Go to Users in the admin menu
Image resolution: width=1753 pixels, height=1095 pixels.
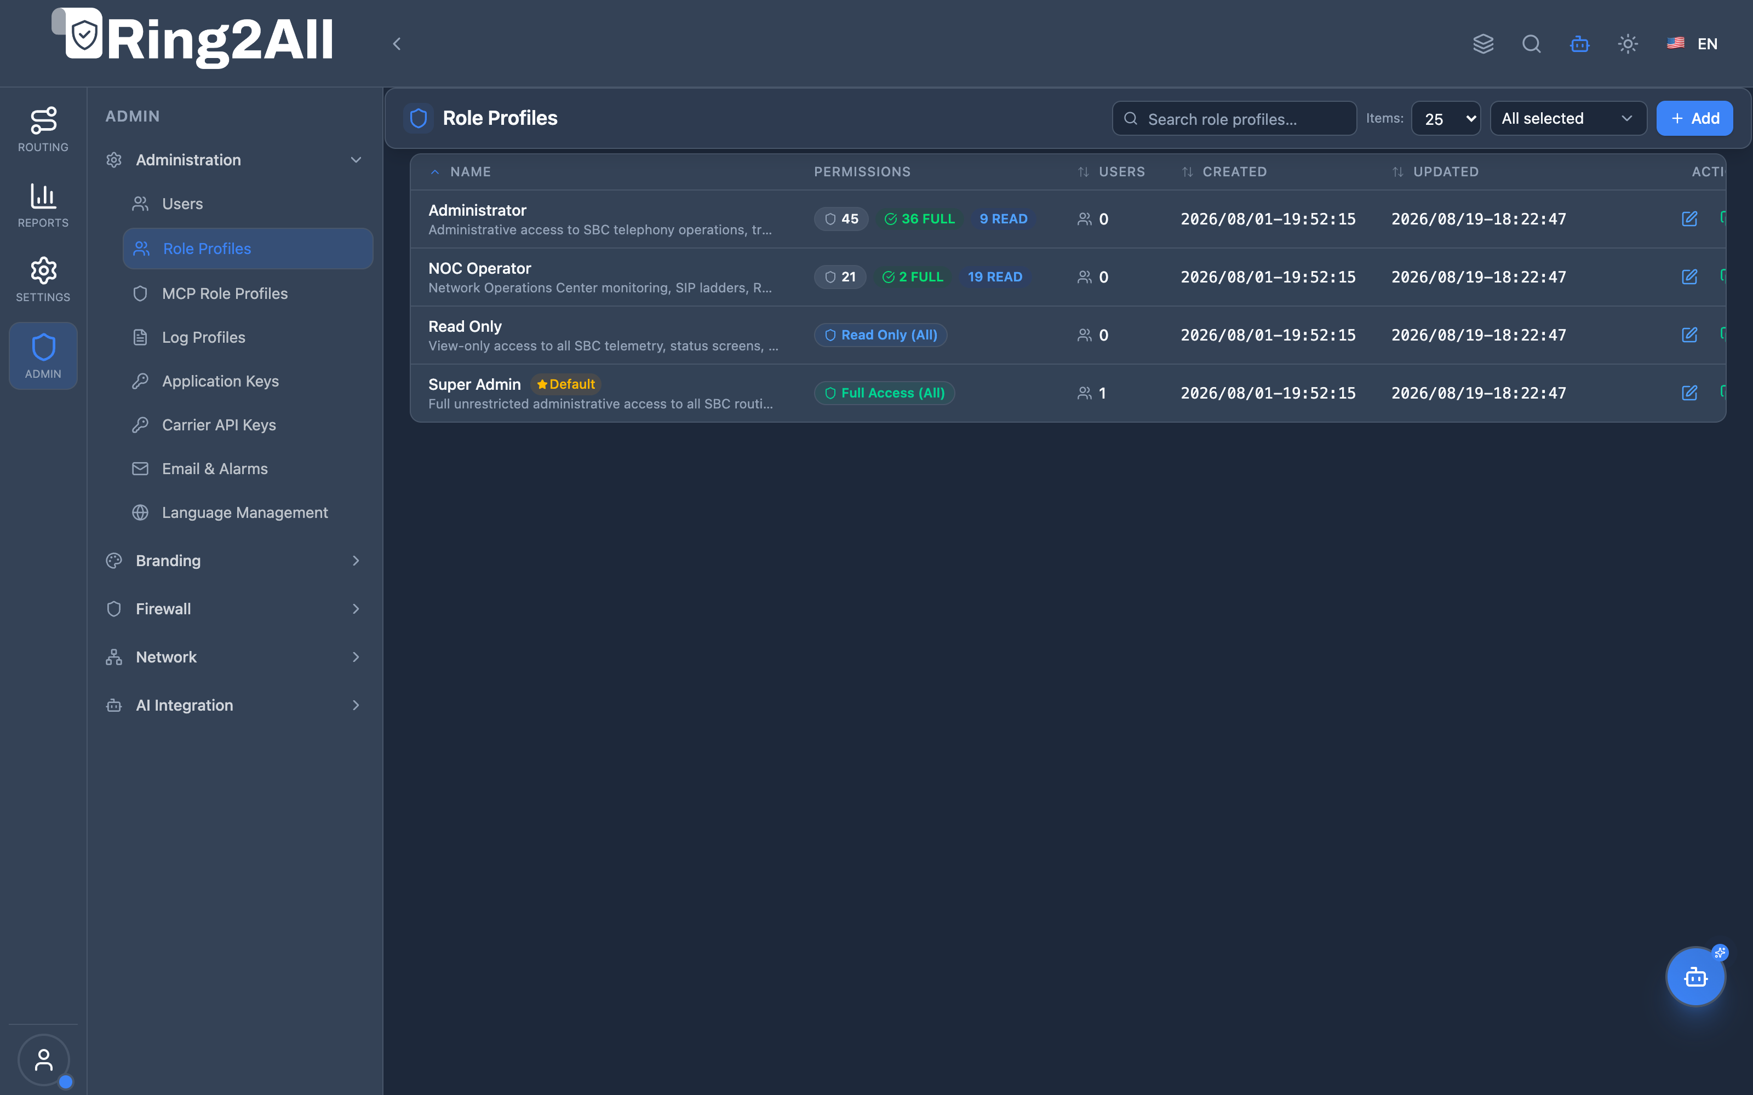tap(248, 204)
